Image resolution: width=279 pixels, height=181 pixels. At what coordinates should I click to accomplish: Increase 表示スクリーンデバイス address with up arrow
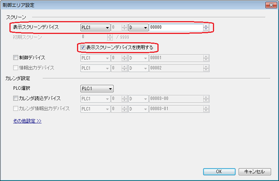206,26
